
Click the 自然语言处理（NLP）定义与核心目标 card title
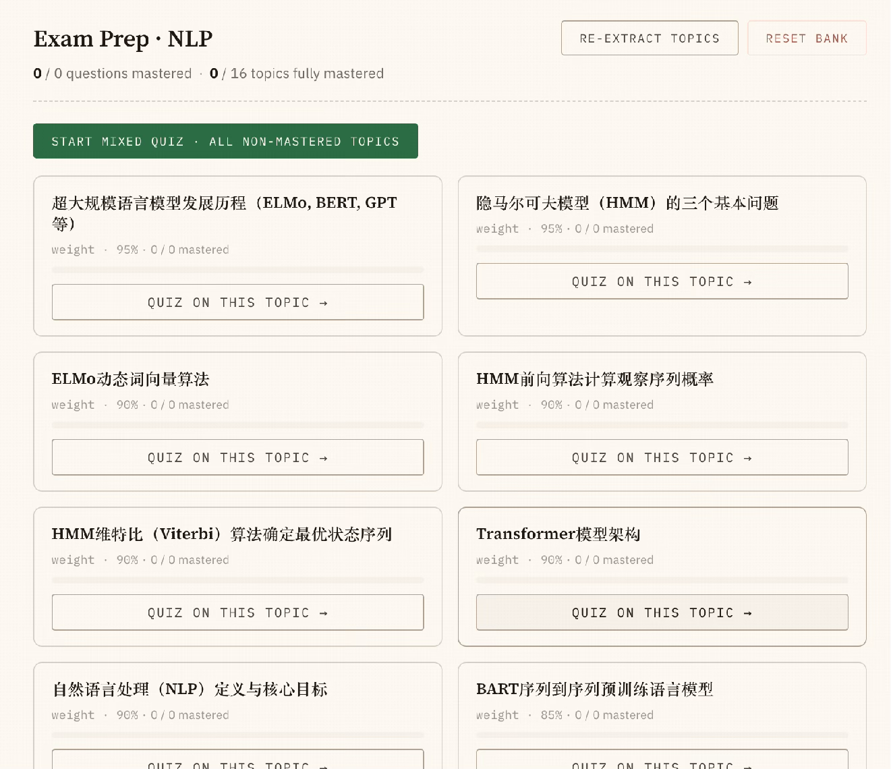coord(190,689)
